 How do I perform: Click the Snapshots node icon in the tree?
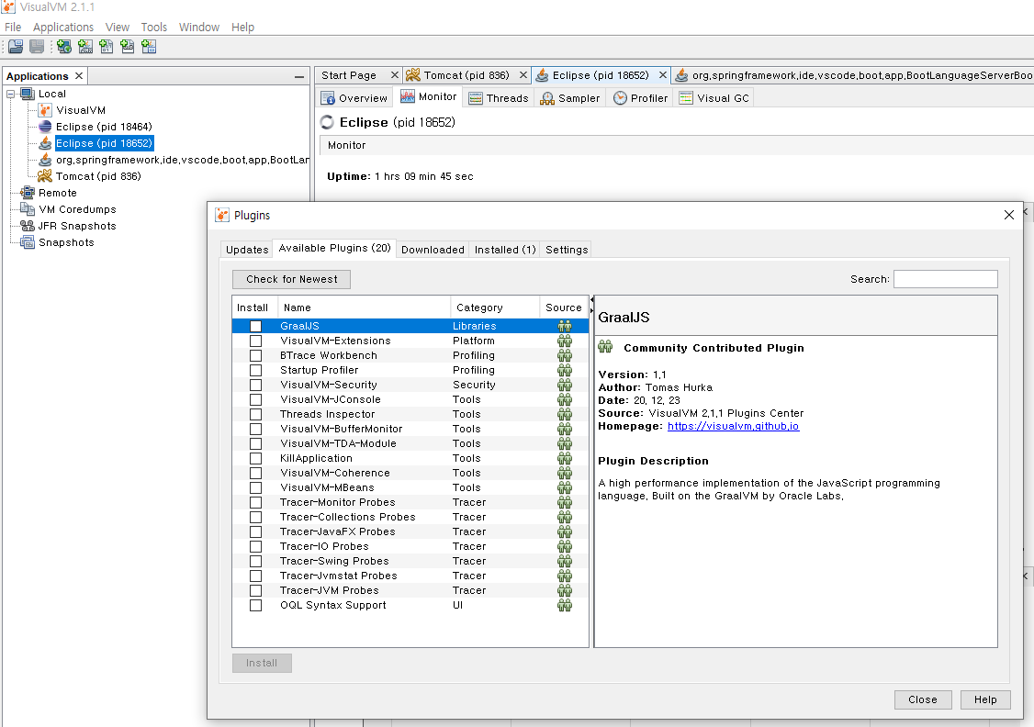click(28, 242)
